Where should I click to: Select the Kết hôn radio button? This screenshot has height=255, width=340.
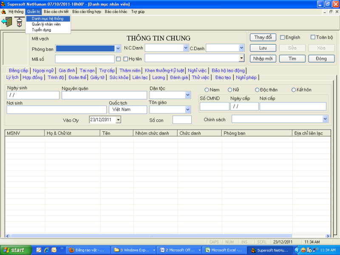click(x=294, y=90)
